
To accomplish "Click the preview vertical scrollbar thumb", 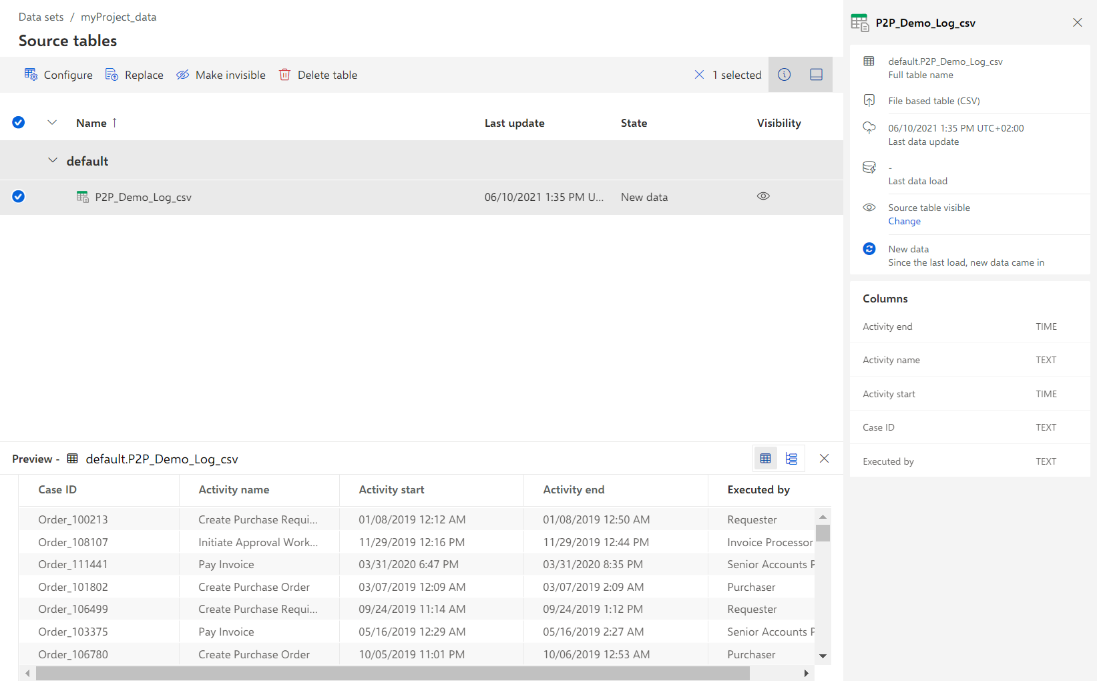I will [823, 533].
